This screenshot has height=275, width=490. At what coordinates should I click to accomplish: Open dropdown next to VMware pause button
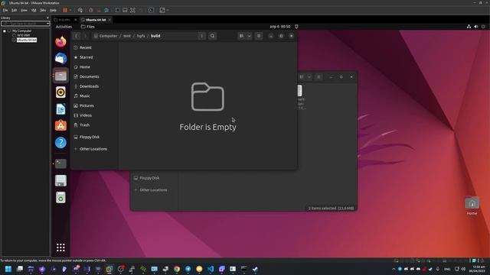click(x=70, y=10)
